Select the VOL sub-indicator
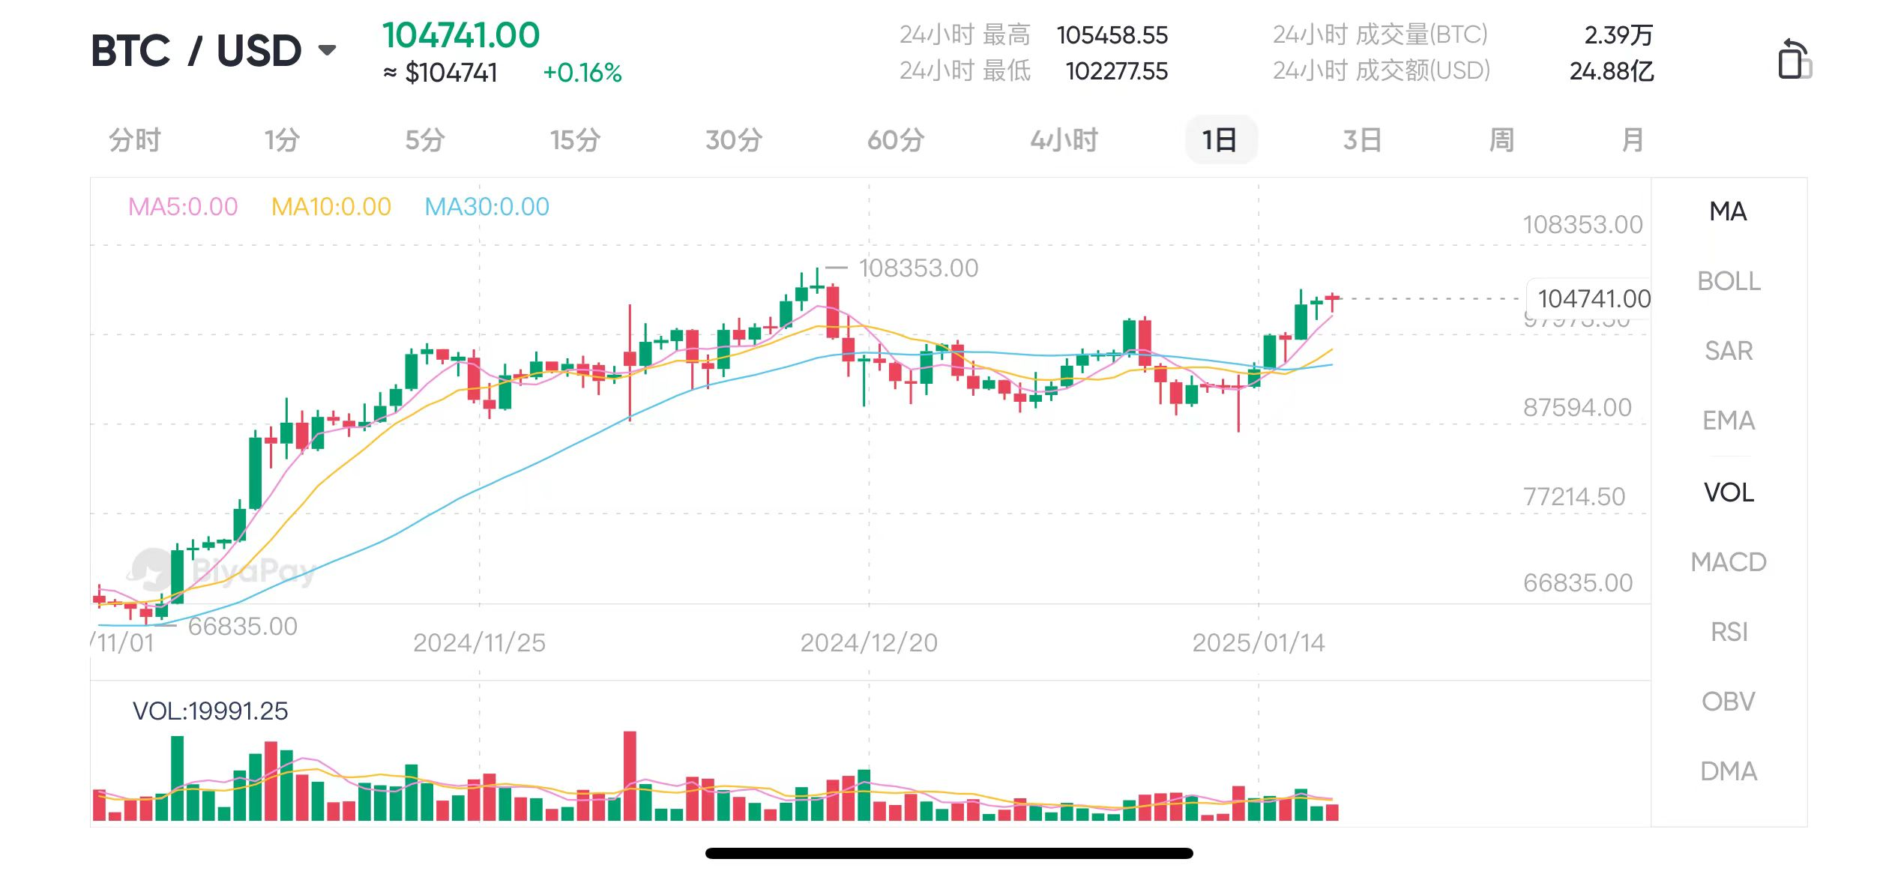 coord(1728,492)
